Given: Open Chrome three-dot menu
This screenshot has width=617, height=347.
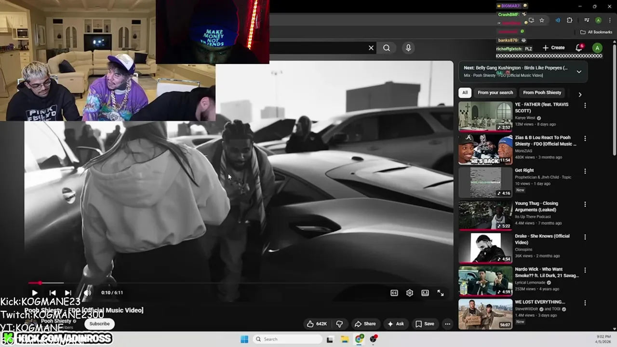Looking at the screenshot, I should point(609,20).
